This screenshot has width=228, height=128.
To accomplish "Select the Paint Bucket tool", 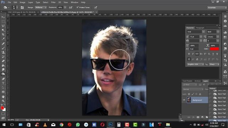I will point(3,65).
